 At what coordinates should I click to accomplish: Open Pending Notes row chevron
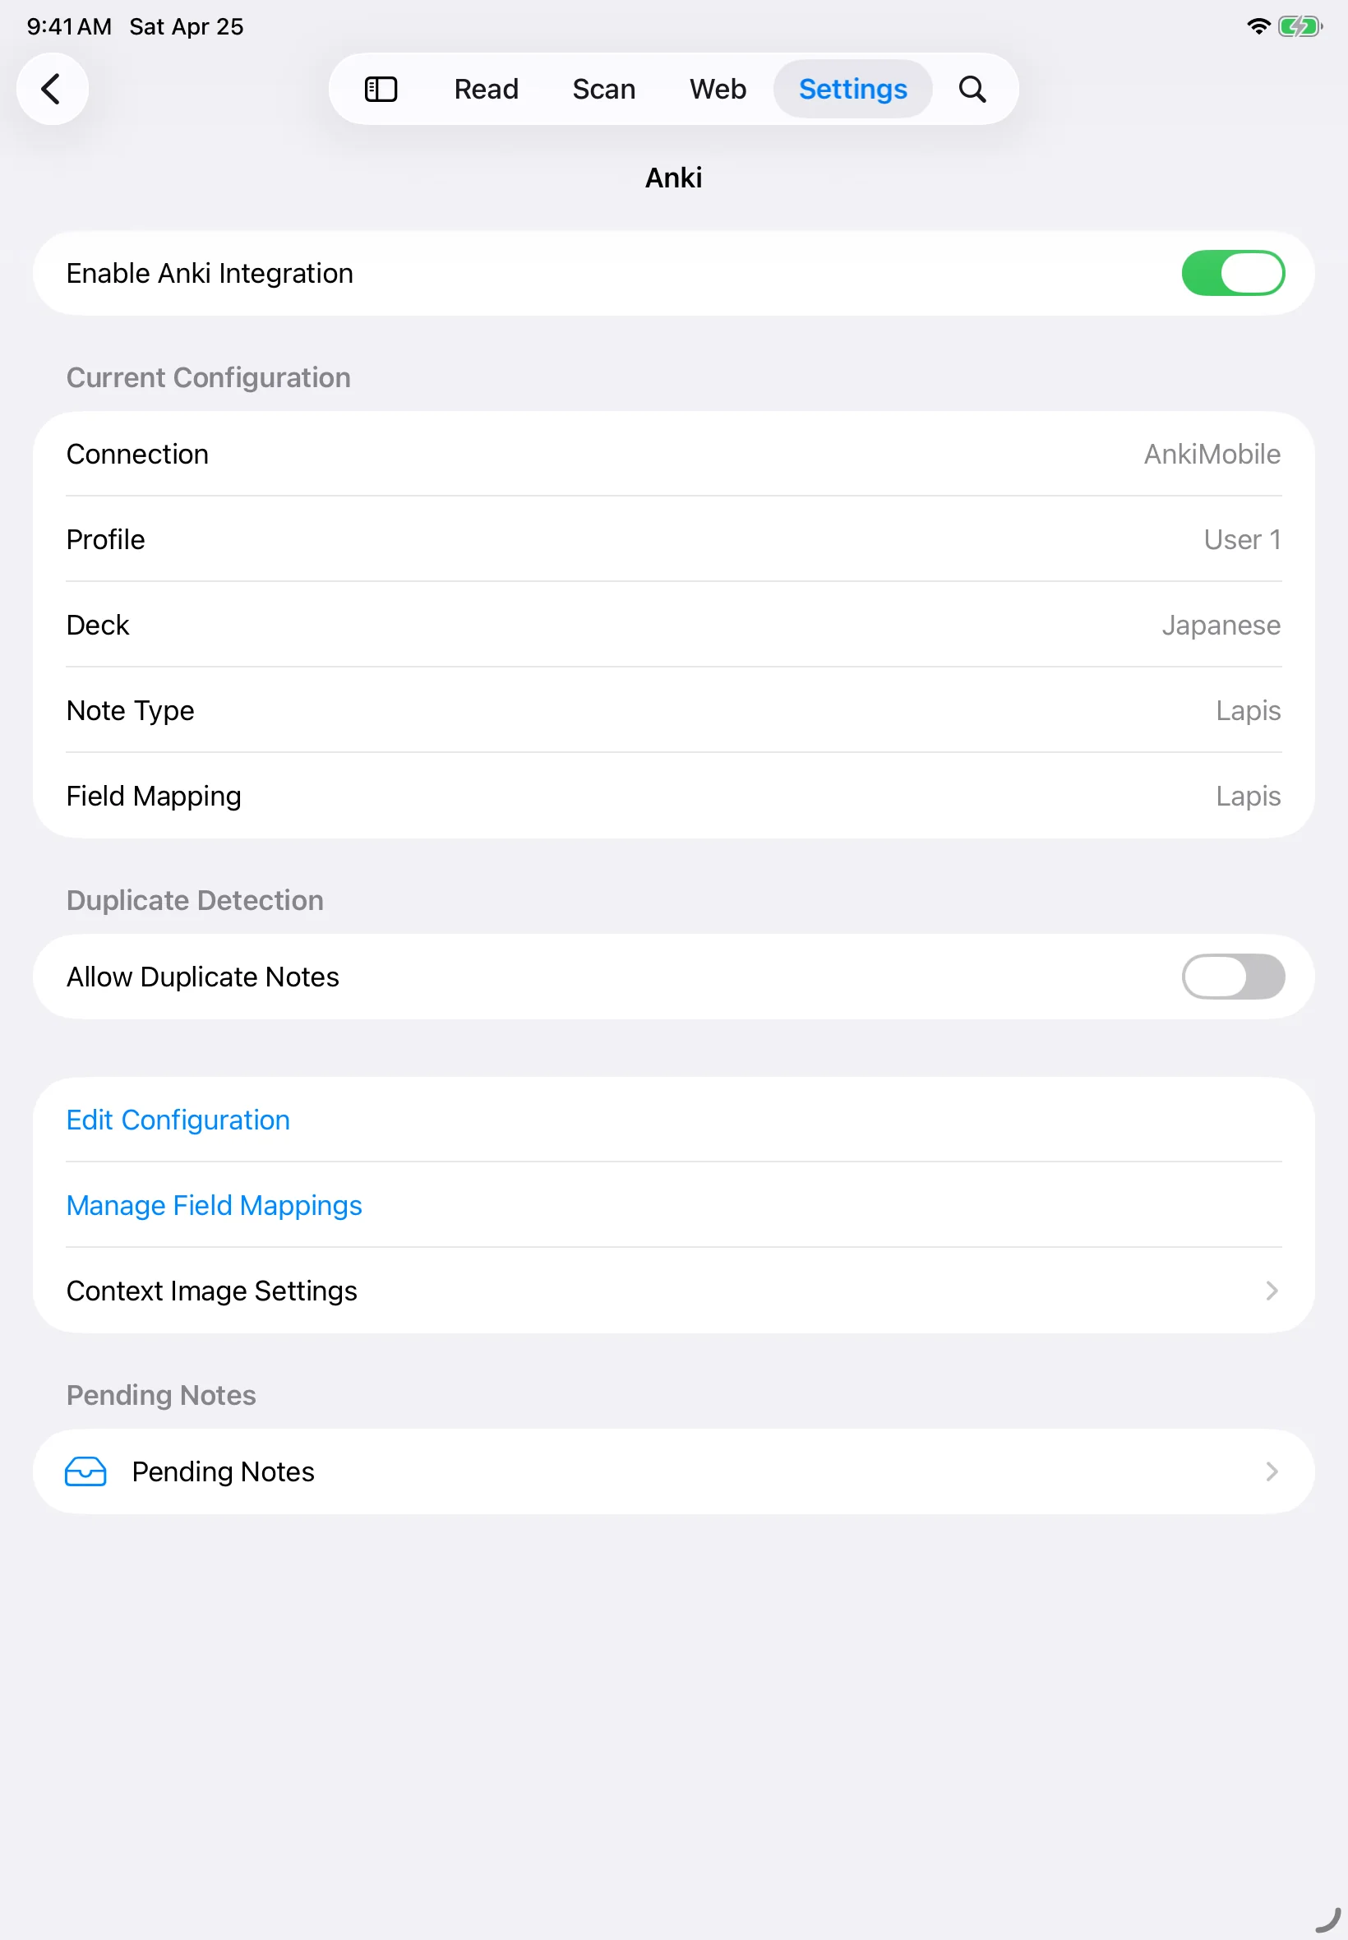[x=1271, y=1471]
